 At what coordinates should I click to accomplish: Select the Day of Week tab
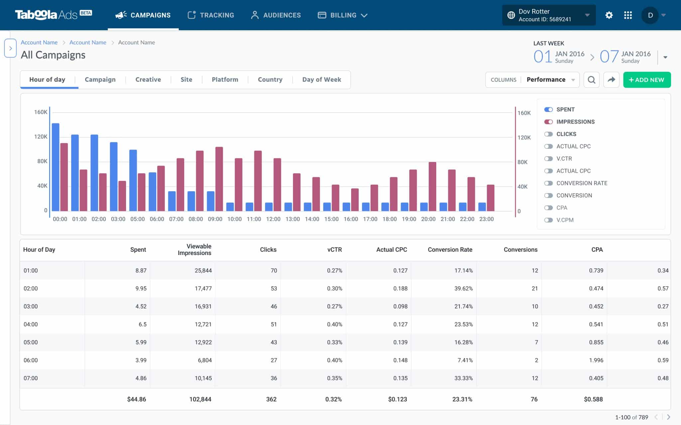[x=321, y=80]
